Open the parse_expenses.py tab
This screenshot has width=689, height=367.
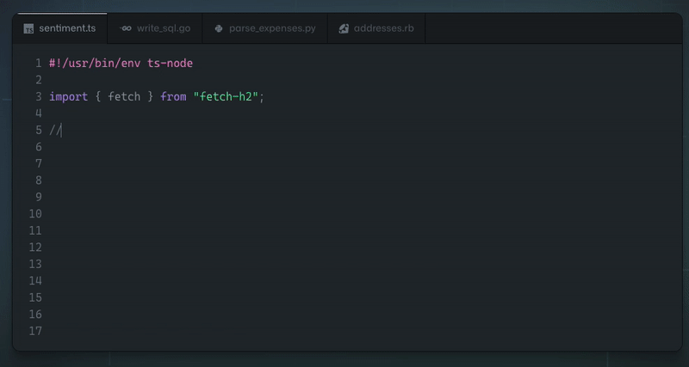tap(271, 28)
